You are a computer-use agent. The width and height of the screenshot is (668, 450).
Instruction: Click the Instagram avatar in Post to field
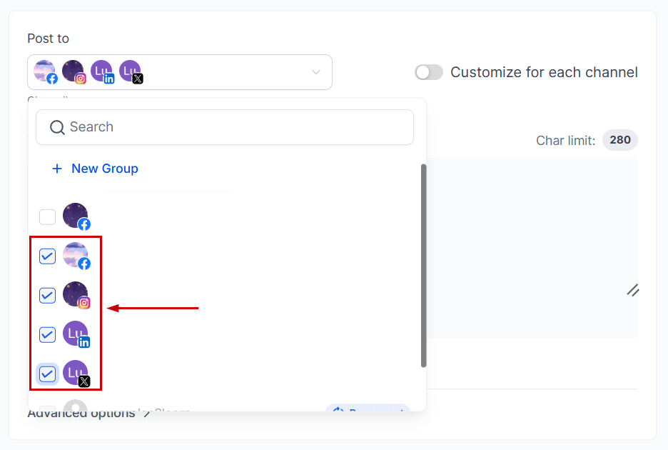pyautogui.click(x=73, y=71)
